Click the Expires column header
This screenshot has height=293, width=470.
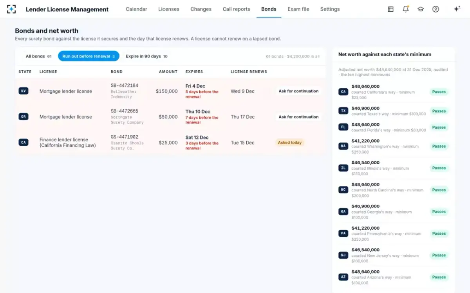pos(194,71)
